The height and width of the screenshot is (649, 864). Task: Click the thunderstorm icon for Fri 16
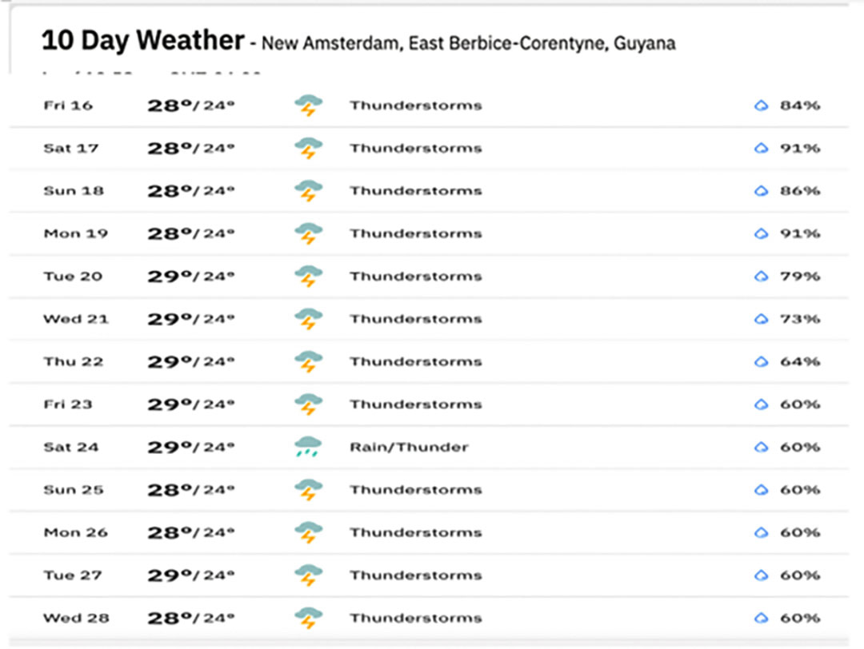[x=309, y=106]
